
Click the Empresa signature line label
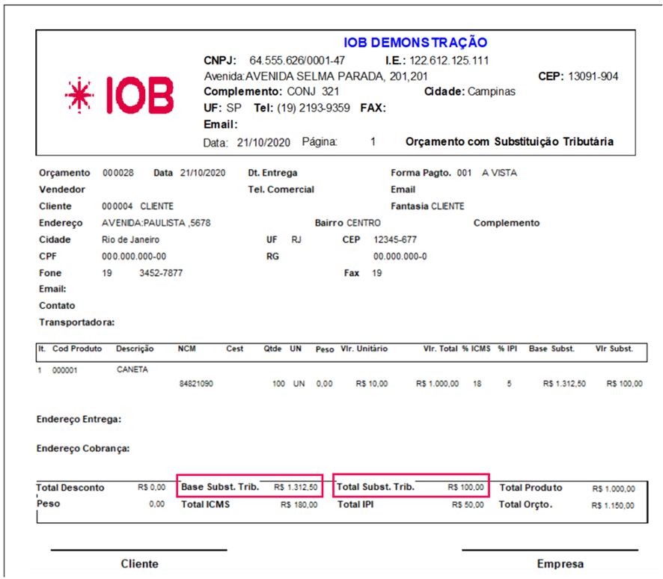[560, 564]
